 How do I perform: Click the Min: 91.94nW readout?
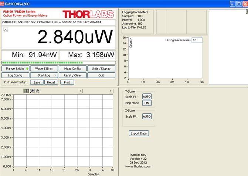coord(30,55)
